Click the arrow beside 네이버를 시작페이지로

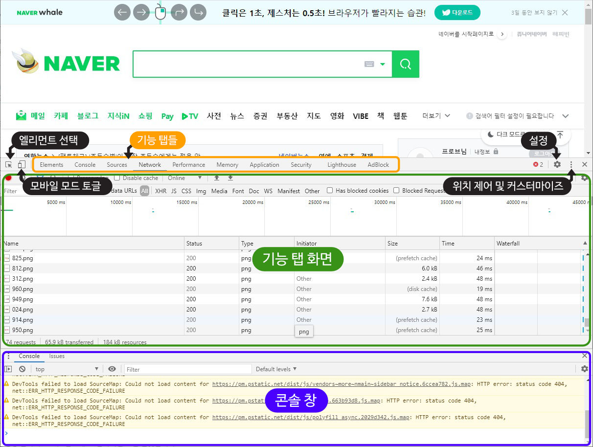pyautogui.click(x=502, y=34)
